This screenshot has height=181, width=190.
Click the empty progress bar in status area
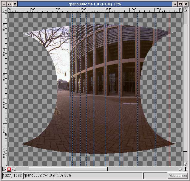point(155,176)
